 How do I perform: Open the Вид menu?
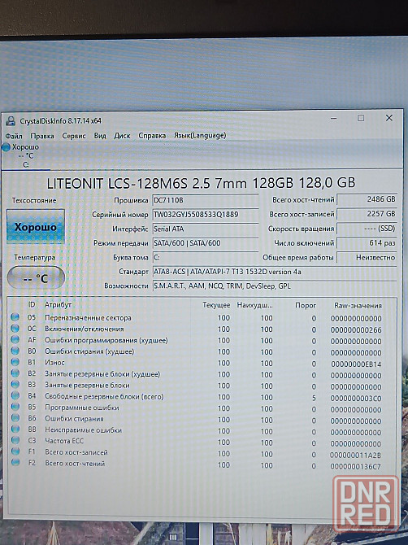coord(100,136)
